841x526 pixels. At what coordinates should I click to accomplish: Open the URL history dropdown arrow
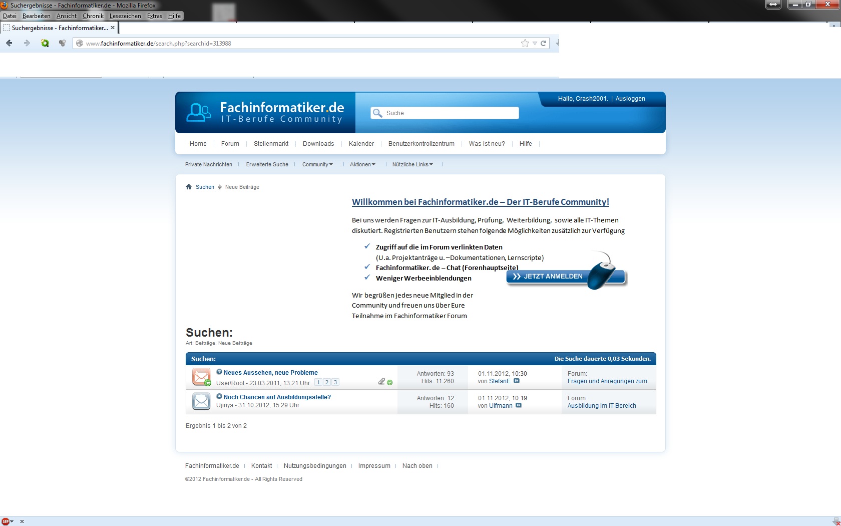click(x=535, y=43)
